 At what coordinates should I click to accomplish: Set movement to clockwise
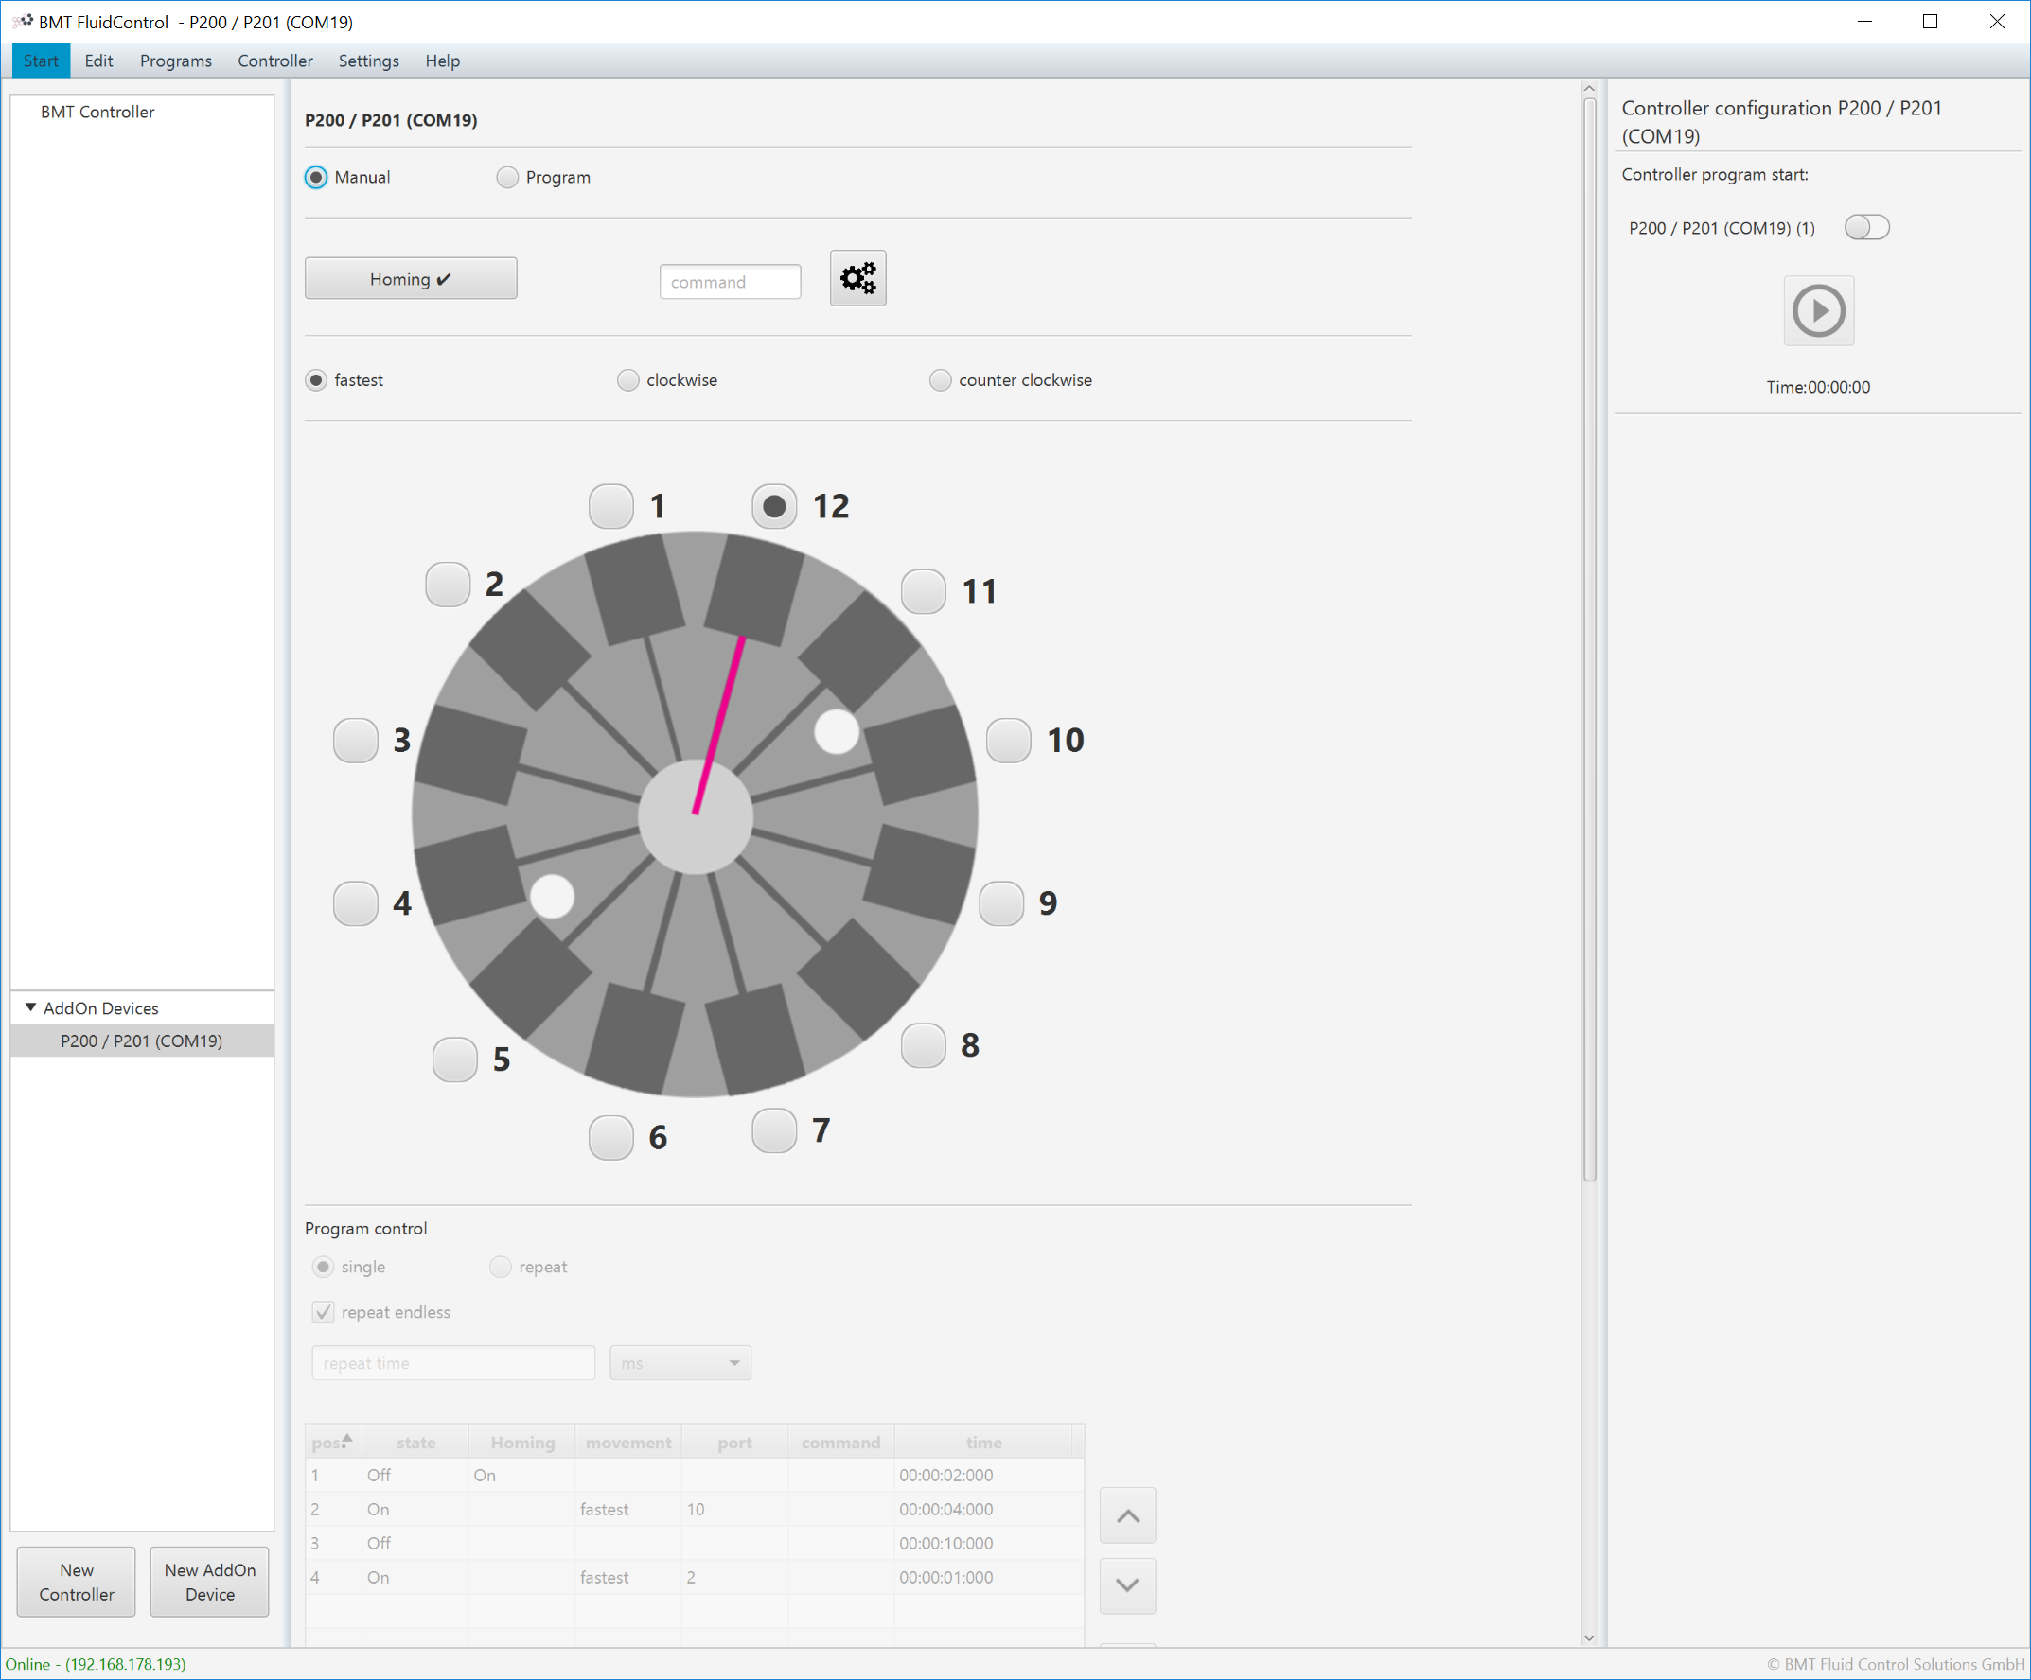(627, 380)
